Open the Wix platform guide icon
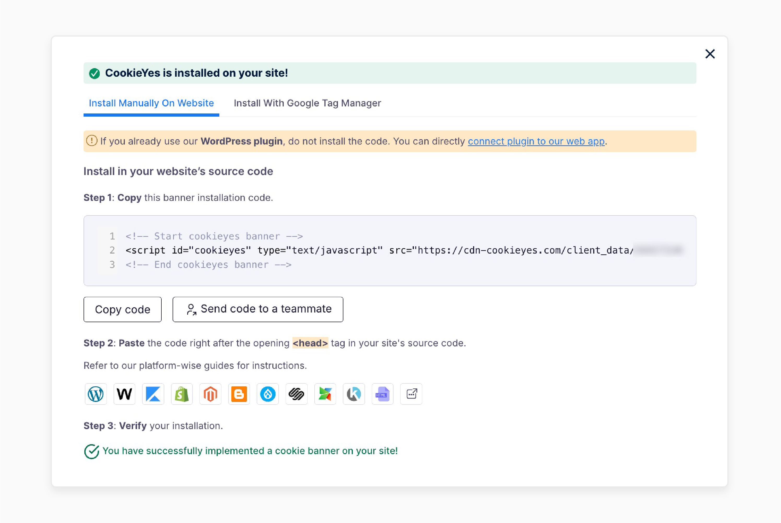The width and height of the screenshot is (781, 523). pos(125,394)
